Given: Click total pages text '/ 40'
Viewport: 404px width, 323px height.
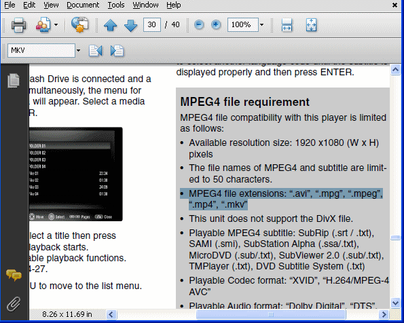Looking at the screenshot, I should pyautogui.click(x=172, y=24).
